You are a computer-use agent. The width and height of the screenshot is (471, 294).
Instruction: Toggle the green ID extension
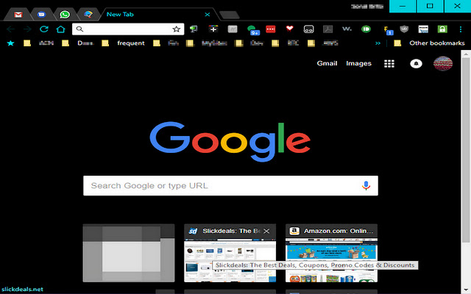click(x=366, y=29)
